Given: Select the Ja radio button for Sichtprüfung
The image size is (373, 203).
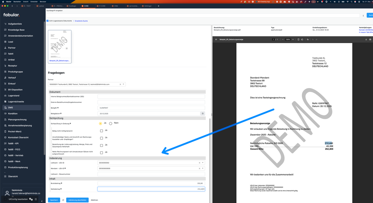Looking at the screenshot, I should click(100, 123).
